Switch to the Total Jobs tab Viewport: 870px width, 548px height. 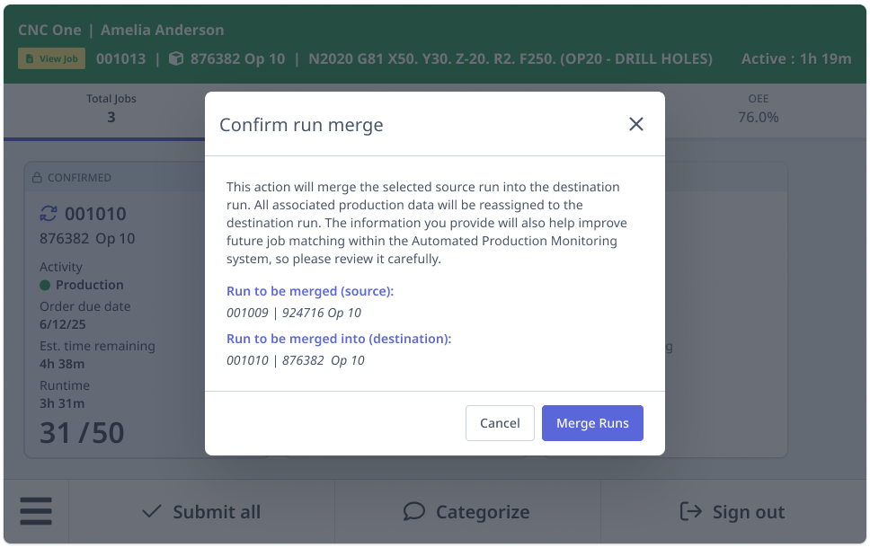111,108
